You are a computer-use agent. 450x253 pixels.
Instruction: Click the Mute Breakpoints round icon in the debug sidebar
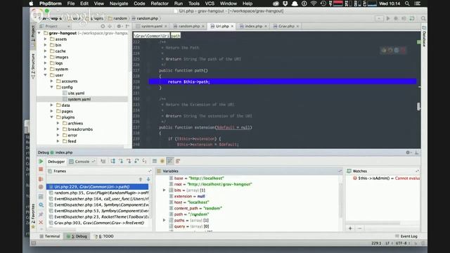[x=41, y=187]
